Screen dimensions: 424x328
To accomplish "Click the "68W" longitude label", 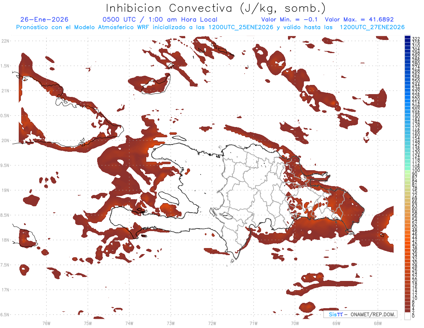I will tap(377, 323).
